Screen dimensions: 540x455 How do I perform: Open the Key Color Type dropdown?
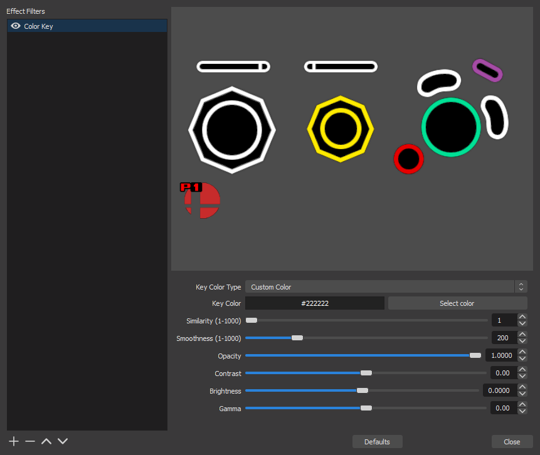386,286
